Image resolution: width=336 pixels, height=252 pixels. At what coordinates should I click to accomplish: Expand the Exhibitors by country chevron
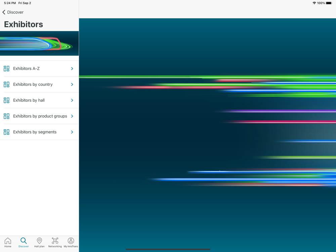72,84
